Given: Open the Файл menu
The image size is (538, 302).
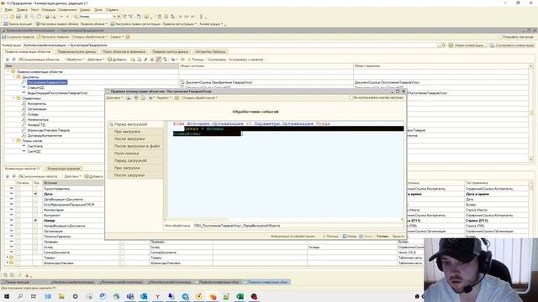Looking at the screenshot, I should coord(8,10).
